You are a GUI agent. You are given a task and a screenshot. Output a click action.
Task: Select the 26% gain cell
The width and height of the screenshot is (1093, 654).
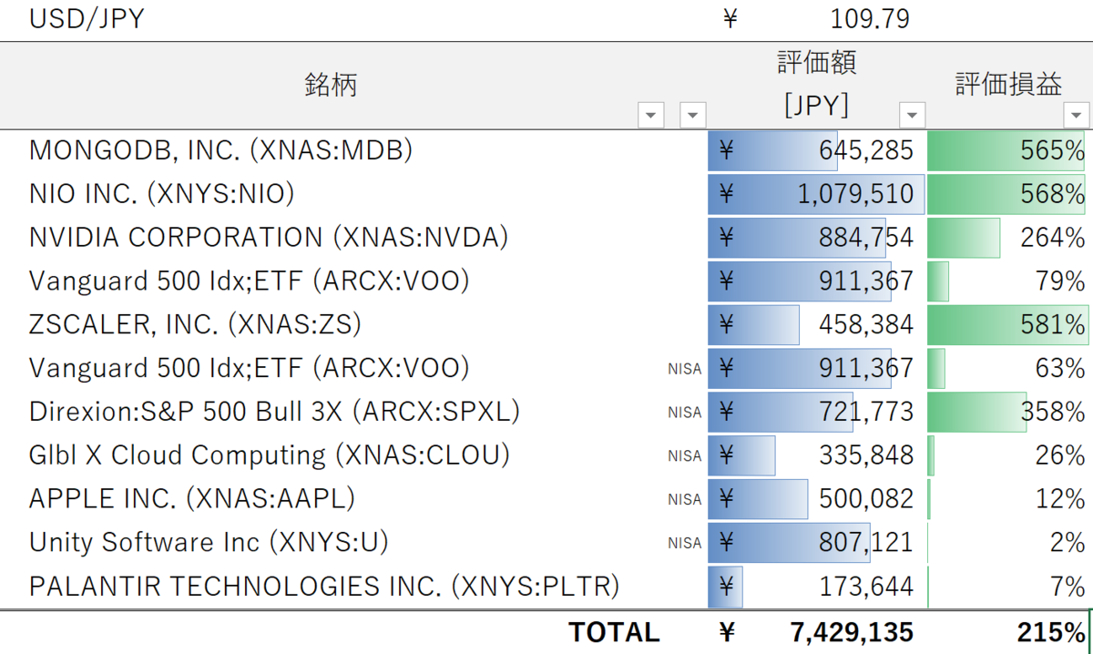point(1008,456)
